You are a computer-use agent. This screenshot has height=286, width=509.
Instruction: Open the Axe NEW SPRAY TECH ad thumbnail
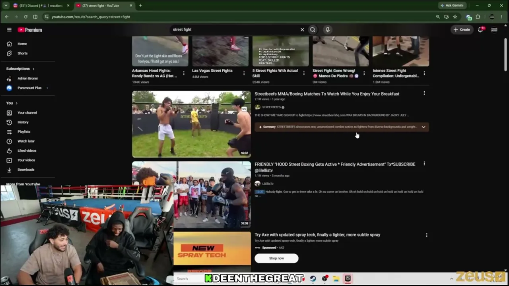tap(212, 252)
